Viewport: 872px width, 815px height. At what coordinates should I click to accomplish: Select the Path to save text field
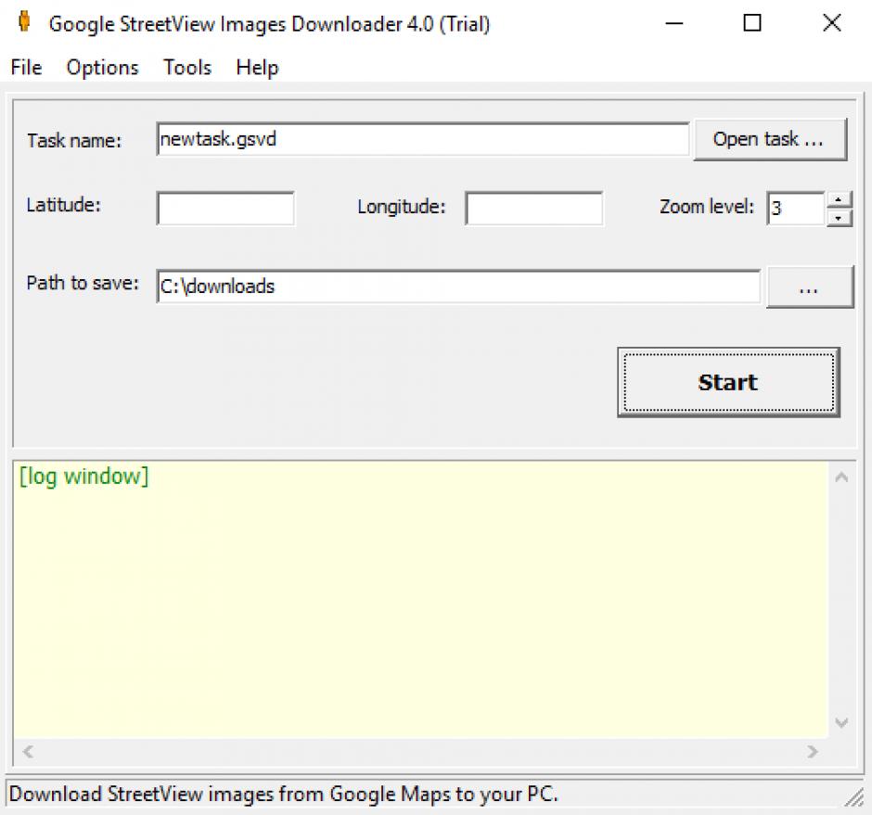tap(458, 287)
